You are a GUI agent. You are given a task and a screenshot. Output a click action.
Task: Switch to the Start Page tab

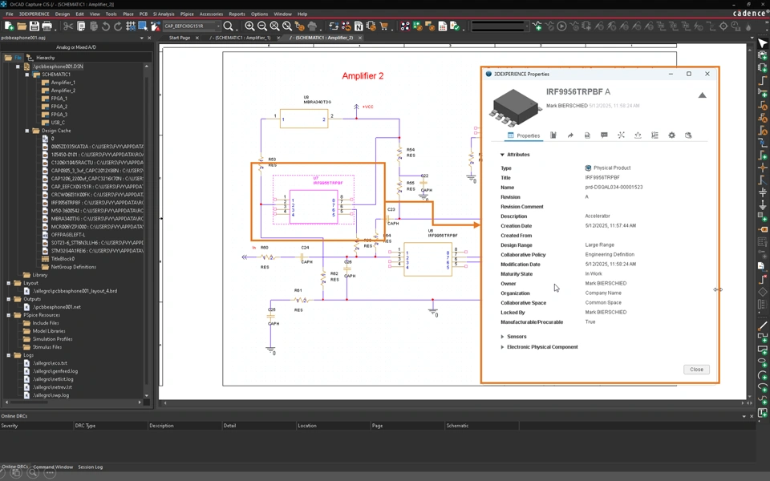pos(179,38)
